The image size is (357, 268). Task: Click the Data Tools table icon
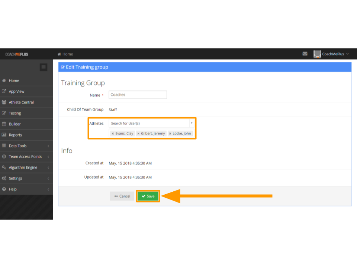click(x=4, y=146)
